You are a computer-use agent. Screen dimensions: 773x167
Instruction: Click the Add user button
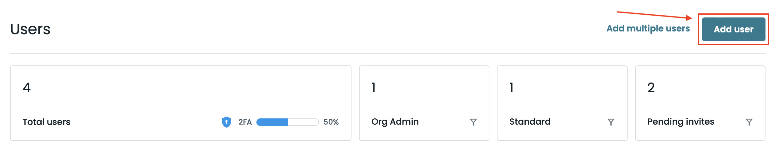(733, 29)
